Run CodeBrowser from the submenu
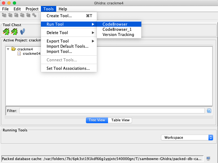Image resolution: width=218 pixels, height=163 pixels. [x=119, y=24]
